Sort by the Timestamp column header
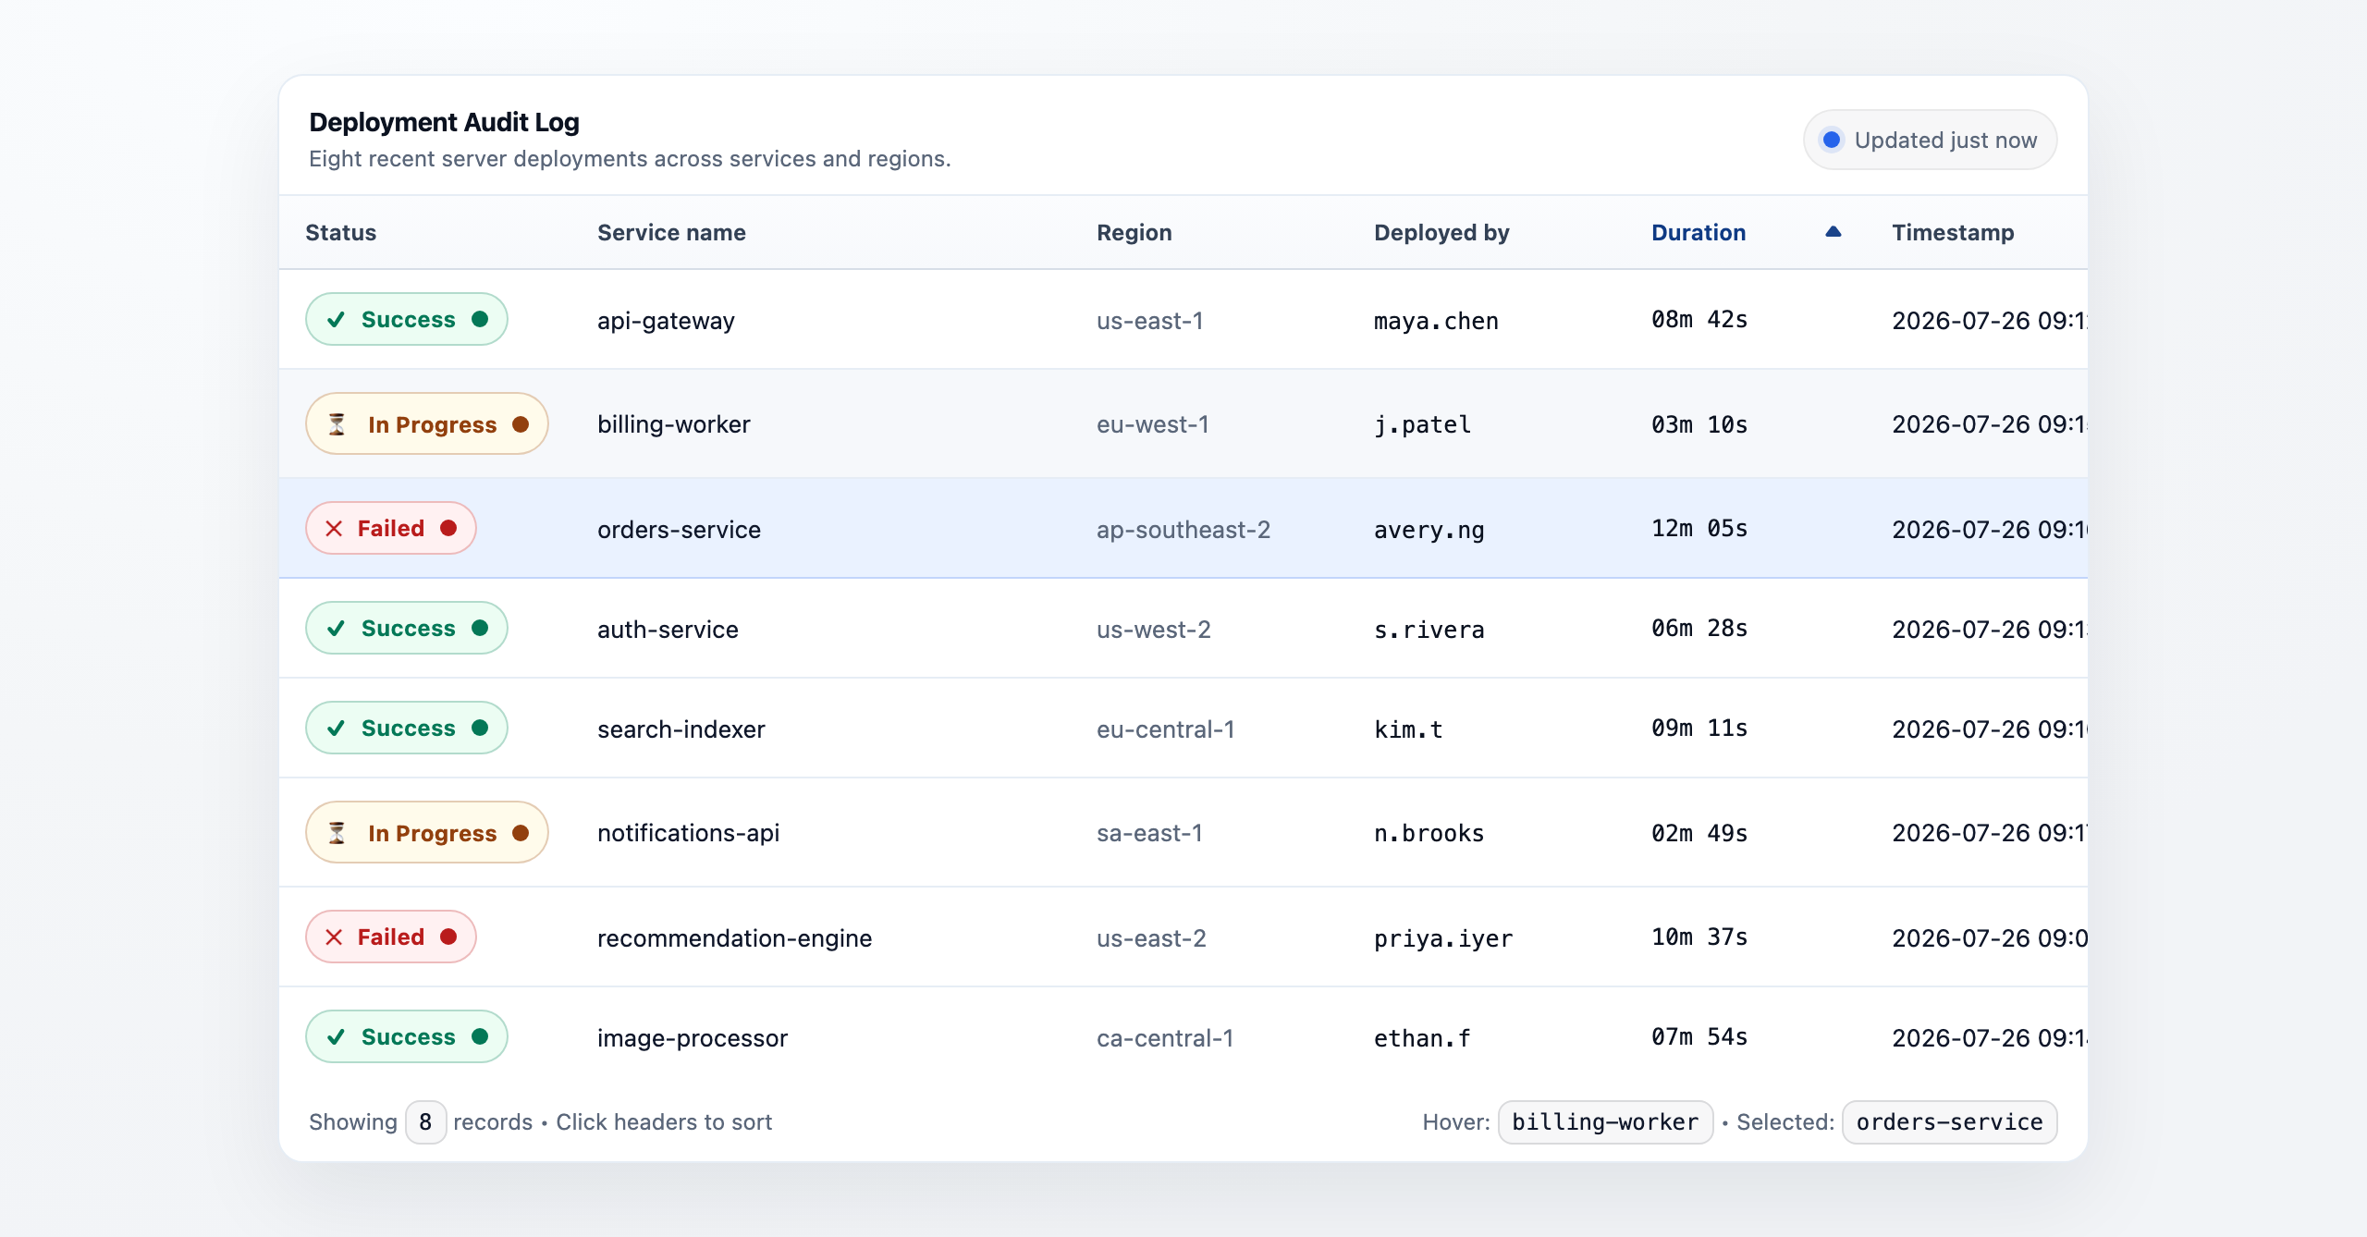Image resolution: width=2367 pixels, height=1237 pixels. [x=1953, y=233]
